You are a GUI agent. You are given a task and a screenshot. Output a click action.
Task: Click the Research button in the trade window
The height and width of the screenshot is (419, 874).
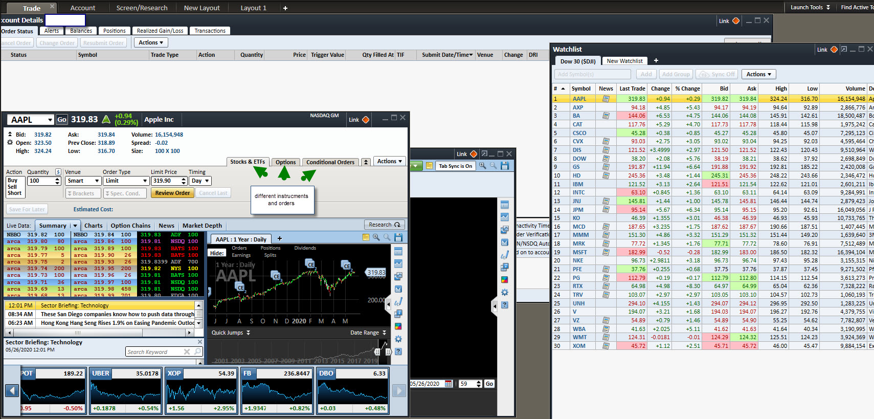coord(385,225)
